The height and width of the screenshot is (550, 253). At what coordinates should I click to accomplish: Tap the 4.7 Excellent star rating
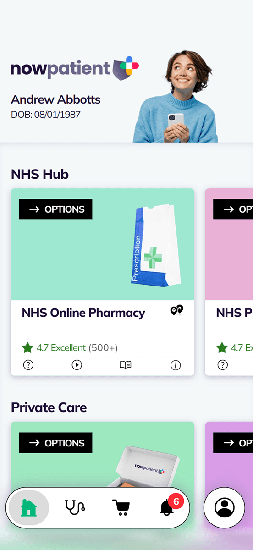pyautogui.click(x=70, y=348)
